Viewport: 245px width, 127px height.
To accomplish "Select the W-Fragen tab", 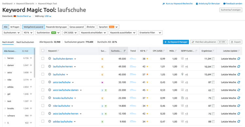I will pyautogui.click(x=15, y=27).
